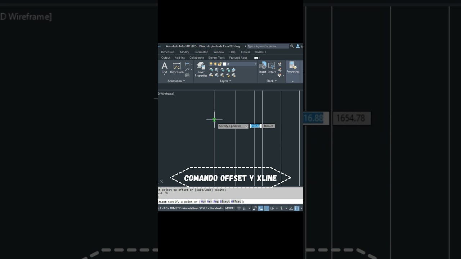Toggle polar tracking in status bar

coord(272,208)
